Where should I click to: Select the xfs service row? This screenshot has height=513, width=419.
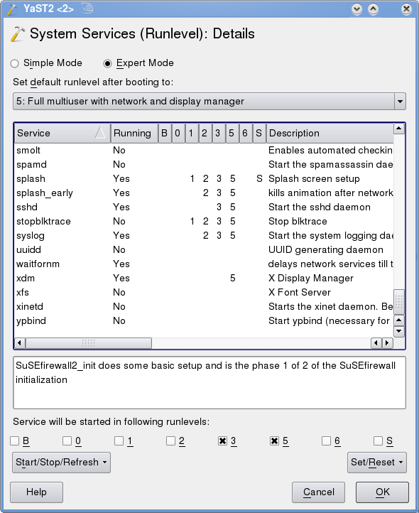(x=204, y=293)
